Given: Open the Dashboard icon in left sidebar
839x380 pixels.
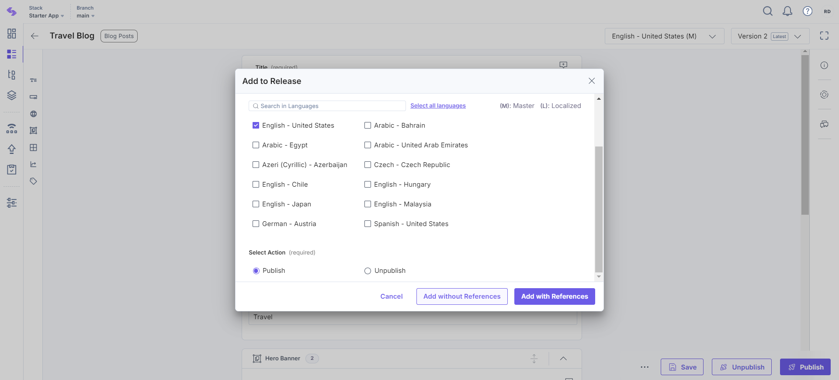Looking at the screenshot, I should coord(12,34).
